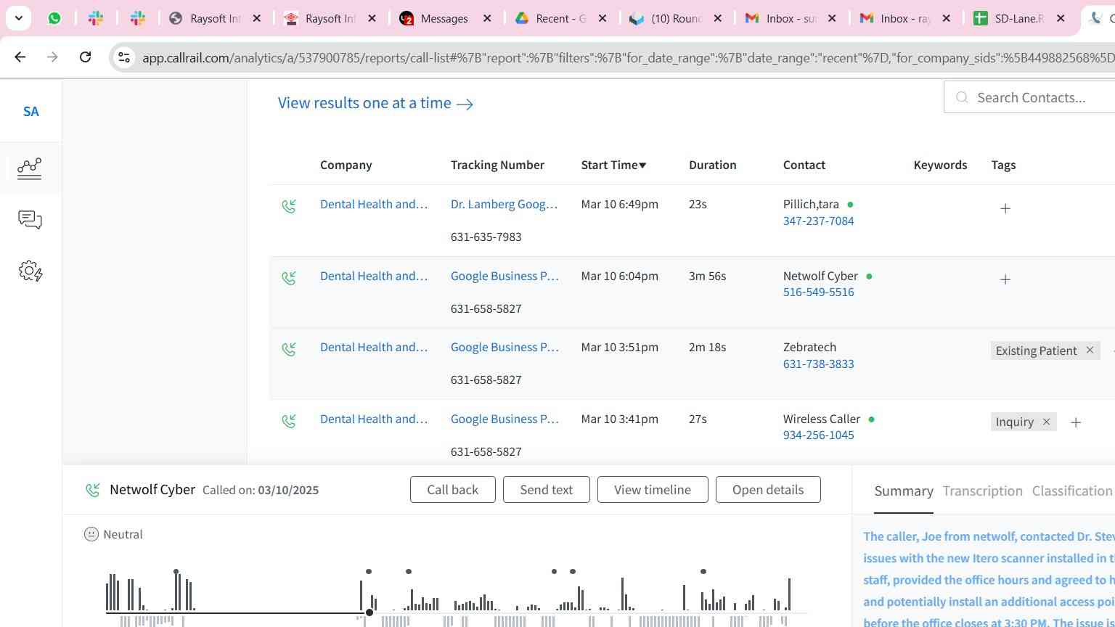The height and width of the screenshot is (627, 1115).
Task: Close the SD-Lane spreadsheet browser tab
Action: [1061, 18]
